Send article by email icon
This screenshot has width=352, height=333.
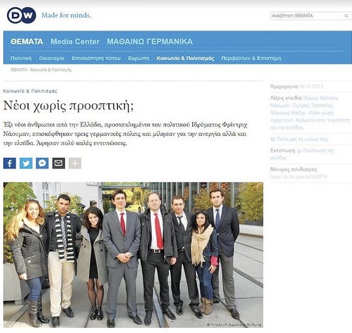point(59,163)
